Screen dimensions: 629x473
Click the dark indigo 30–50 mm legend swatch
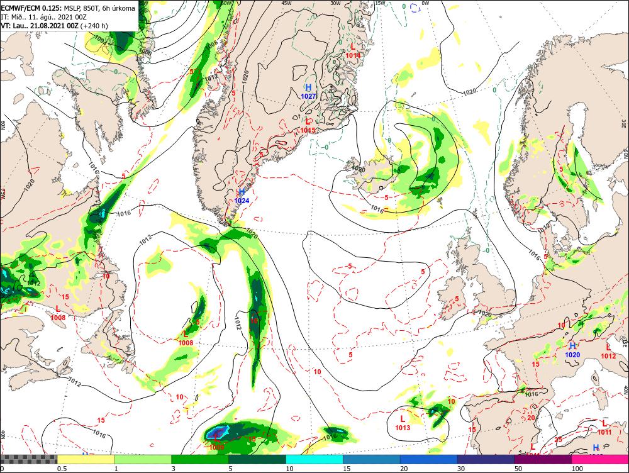click(x=486, y=459)
